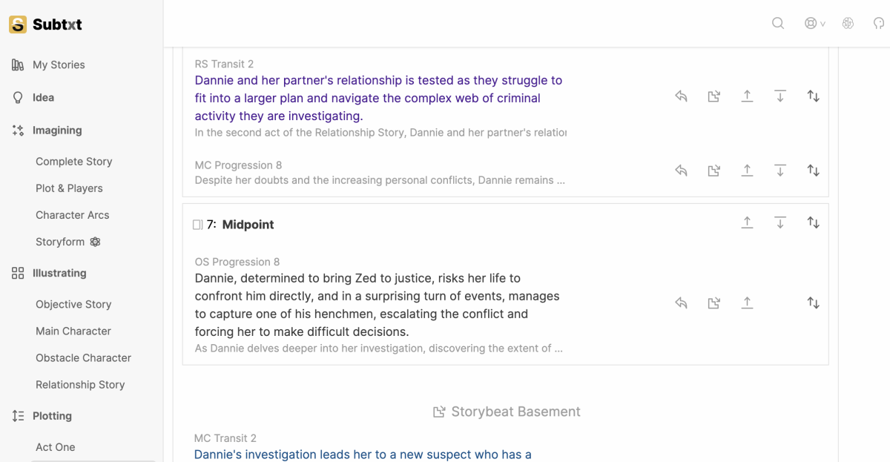This screenshot has height=462, width=890.
Task: Go to the Idea page
Action: (43, 97)
